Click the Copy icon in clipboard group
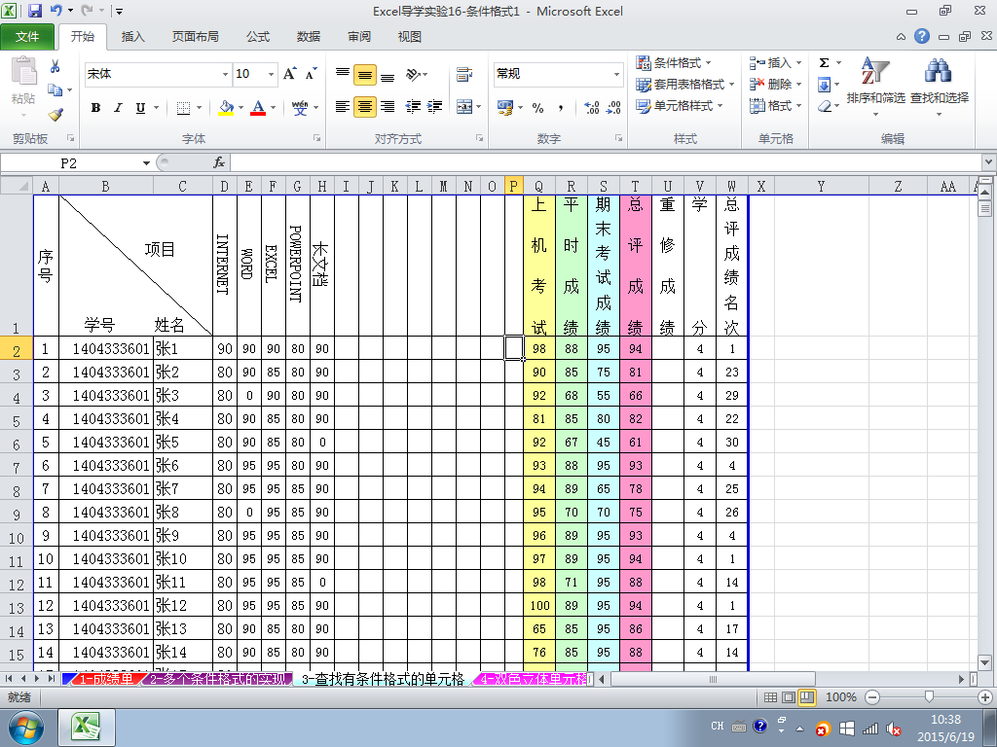The width and height of the screenshot is (997, 747). [55, 89]
